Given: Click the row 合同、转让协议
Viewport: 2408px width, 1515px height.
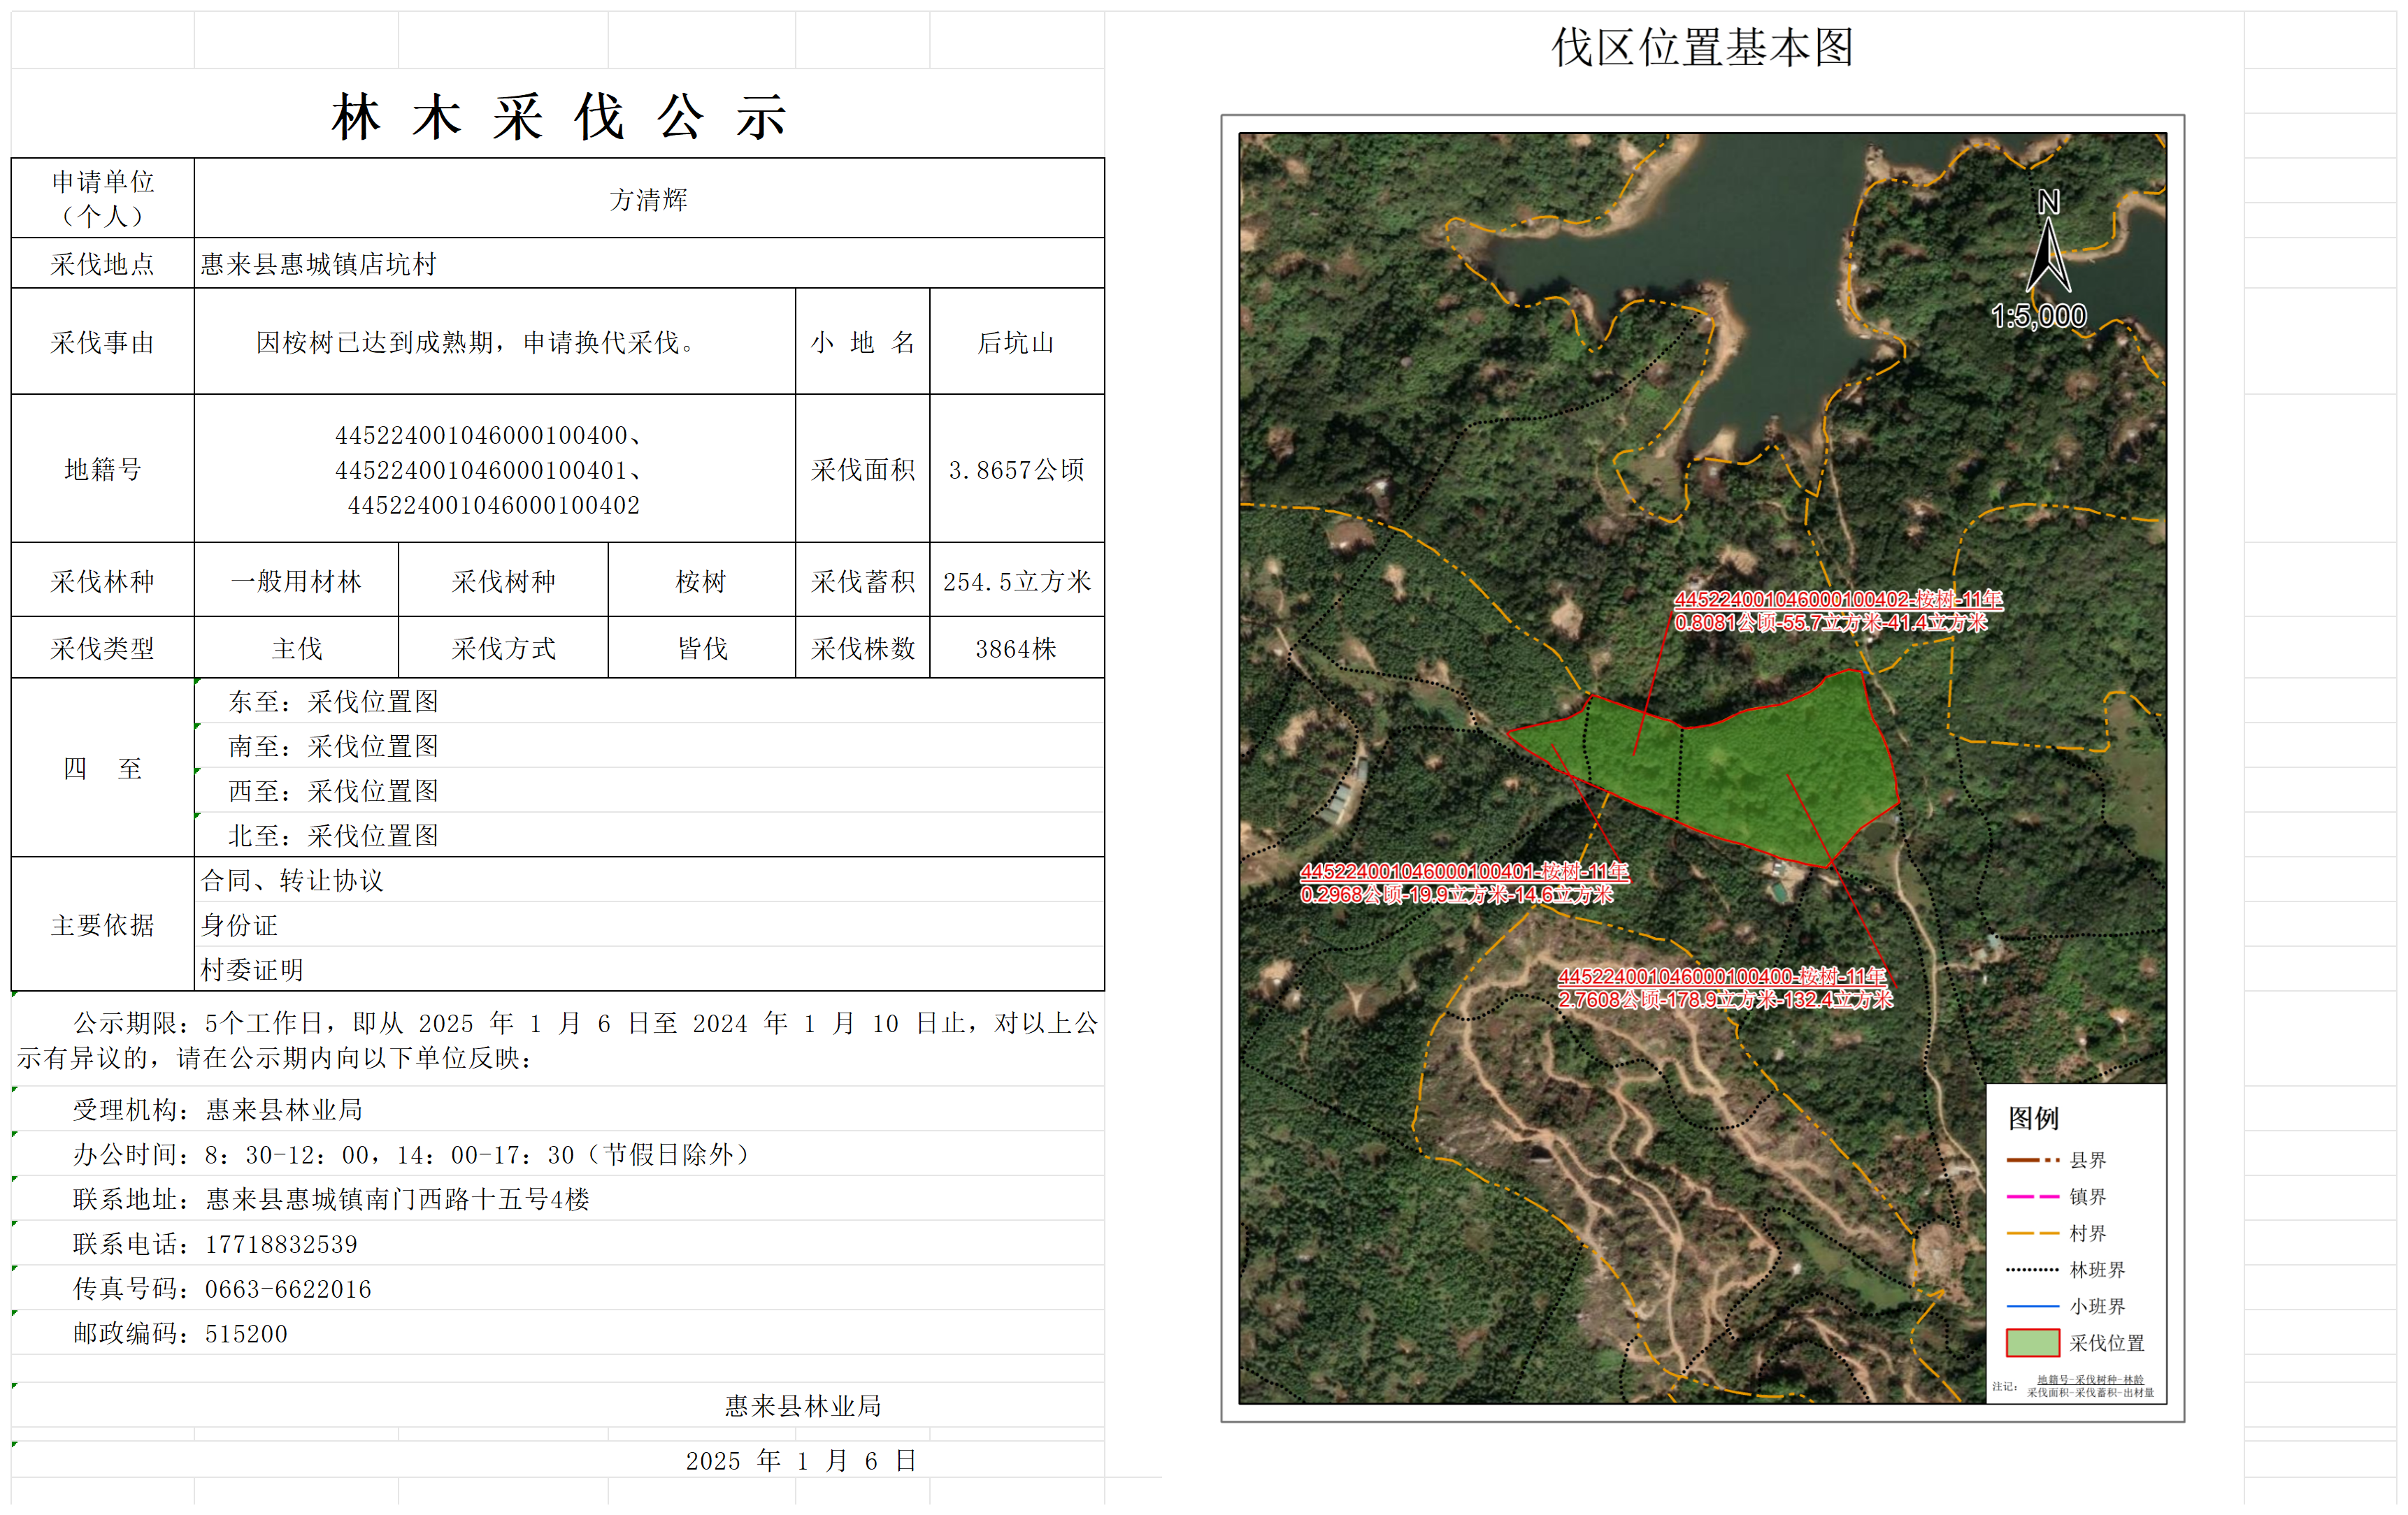Looking at the screenshot, I should [649, 879].
